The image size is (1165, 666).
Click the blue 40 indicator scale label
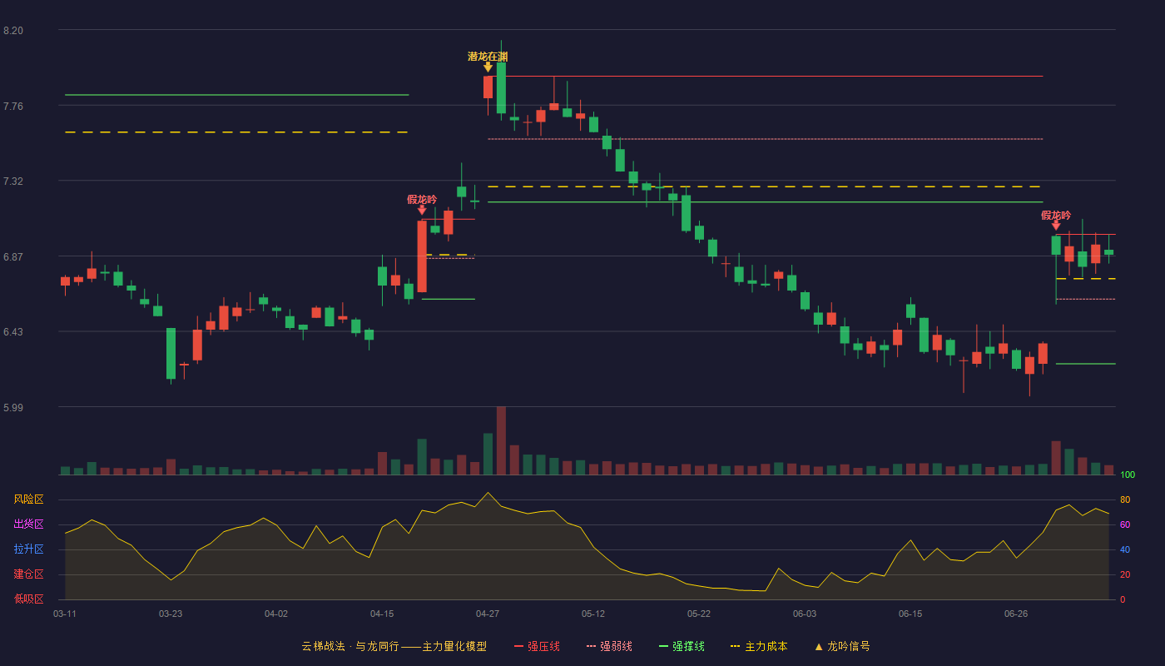coord(1125,549)
